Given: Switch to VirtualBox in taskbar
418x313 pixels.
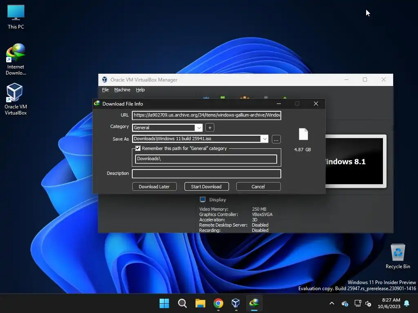Looking at the screenshot, I should [x=236, y=303].
